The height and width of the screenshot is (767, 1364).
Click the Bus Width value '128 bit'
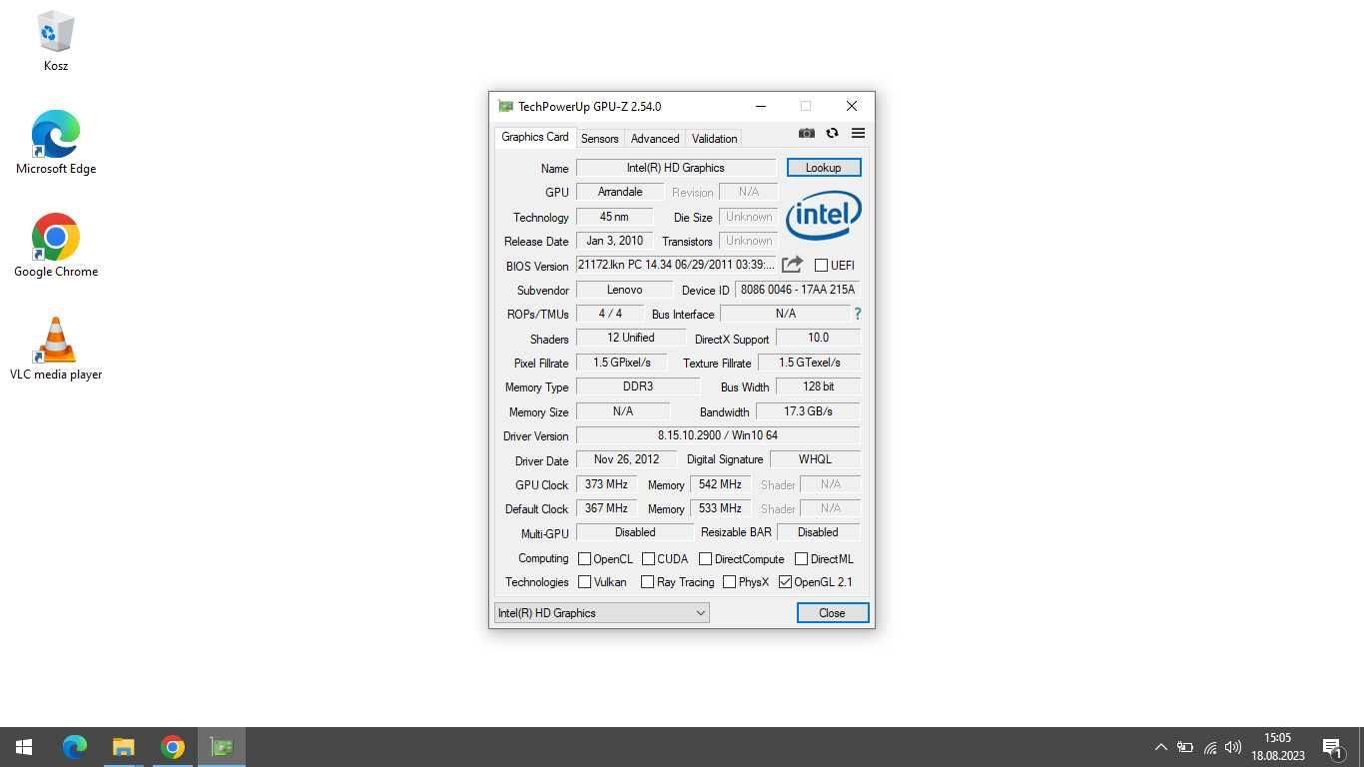(818, 386)
